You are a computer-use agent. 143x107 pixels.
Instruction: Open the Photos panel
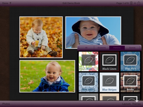[6, 104]
